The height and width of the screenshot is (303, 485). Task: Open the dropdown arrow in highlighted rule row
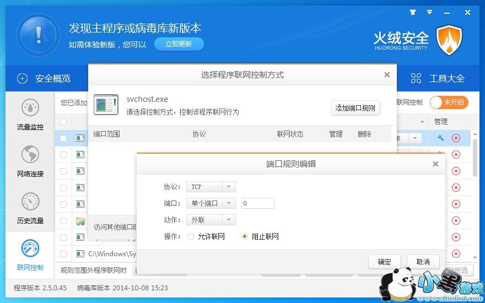click(415, 138)
